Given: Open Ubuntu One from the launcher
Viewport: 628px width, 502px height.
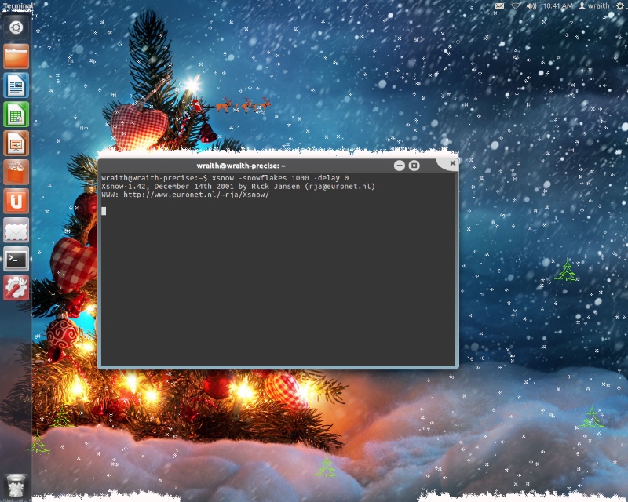Looking at the screenshot, I should pos(16,202).
